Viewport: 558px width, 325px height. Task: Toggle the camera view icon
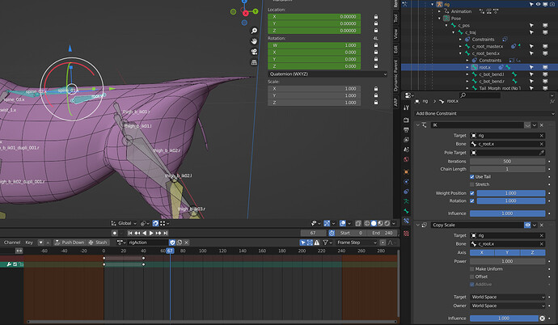pyautogui.click(x=254, y=52)
